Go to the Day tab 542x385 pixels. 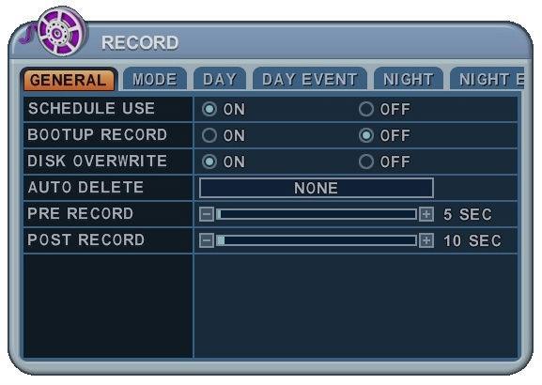[x=220, y=80]
